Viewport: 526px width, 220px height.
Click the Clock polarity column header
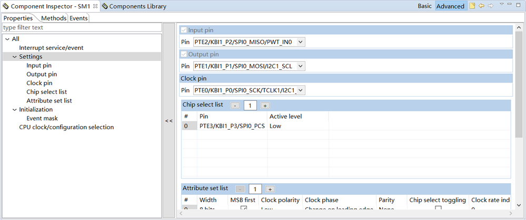pos(280,200)
